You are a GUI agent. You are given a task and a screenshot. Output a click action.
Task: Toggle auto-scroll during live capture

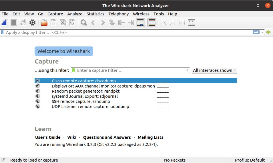[x=140, y=23]
